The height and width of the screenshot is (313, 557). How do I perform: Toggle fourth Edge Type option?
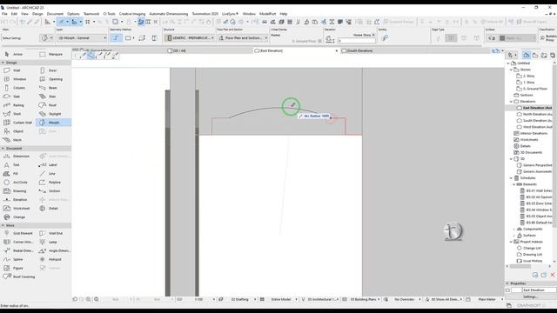[x=476, y=38]
